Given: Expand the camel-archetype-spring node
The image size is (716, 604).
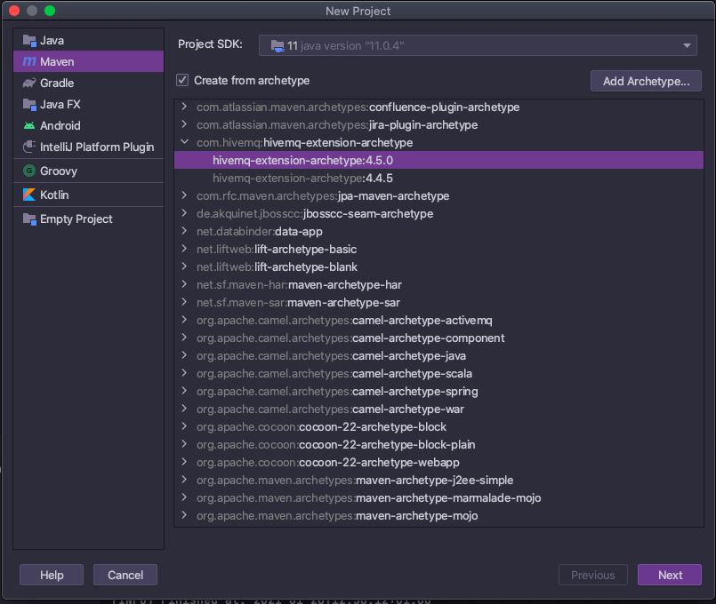Looking at the screenshot, I should (x=184, y=391).
